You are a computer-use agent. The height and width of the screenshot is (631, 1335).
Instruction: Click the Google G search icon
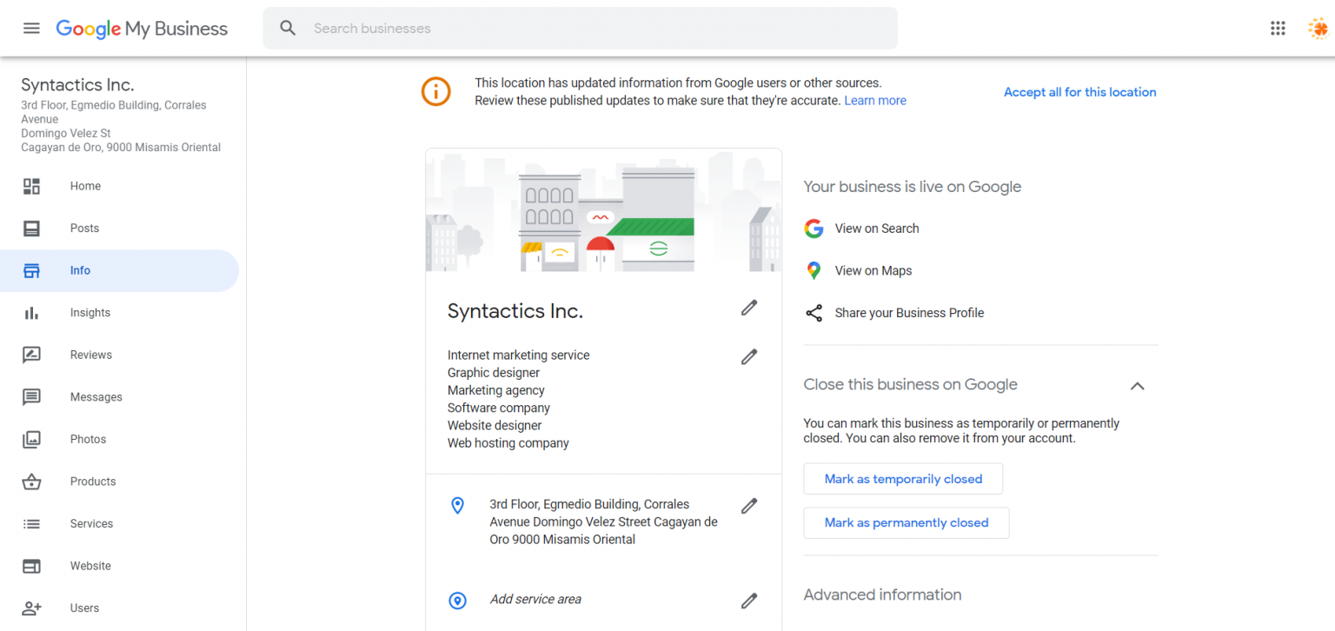(x=814, y=229)
